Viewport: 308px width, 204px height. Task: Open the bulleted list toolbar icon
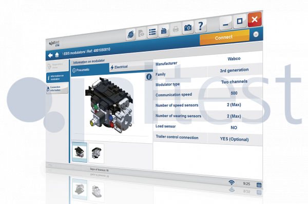152,32
